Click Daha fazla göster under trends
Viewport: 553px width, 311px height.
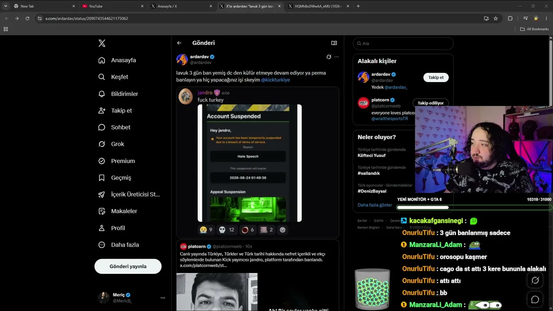[x=375, y=205]
